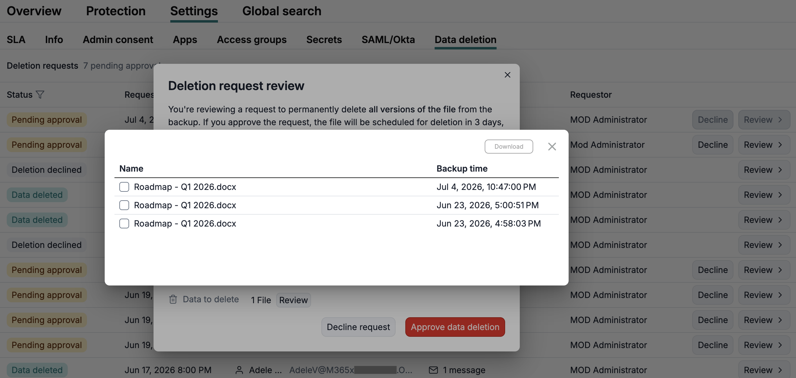Select the Data deletion sub-tab

(x=465, y=40)
